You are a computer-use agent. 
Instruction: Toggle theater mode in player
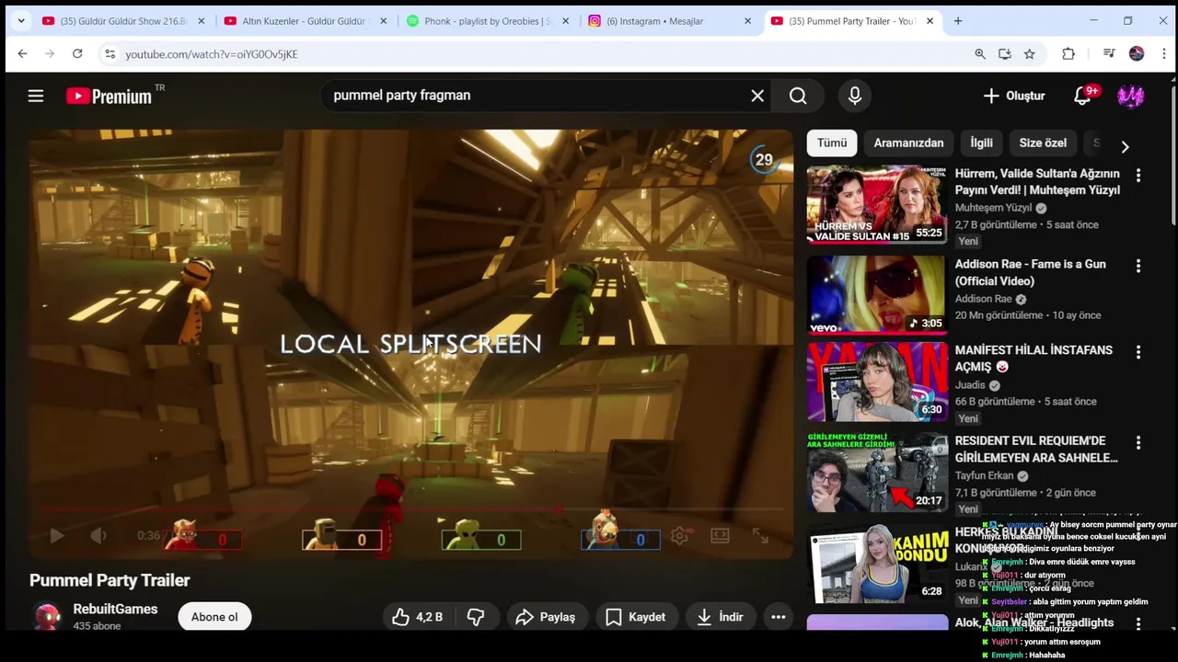tap(720, 535)
